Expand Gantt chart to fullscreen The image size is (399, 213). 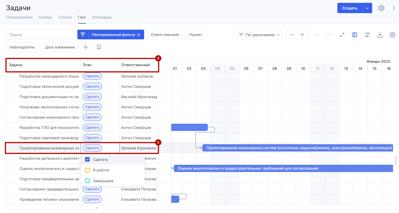[342, 35]
